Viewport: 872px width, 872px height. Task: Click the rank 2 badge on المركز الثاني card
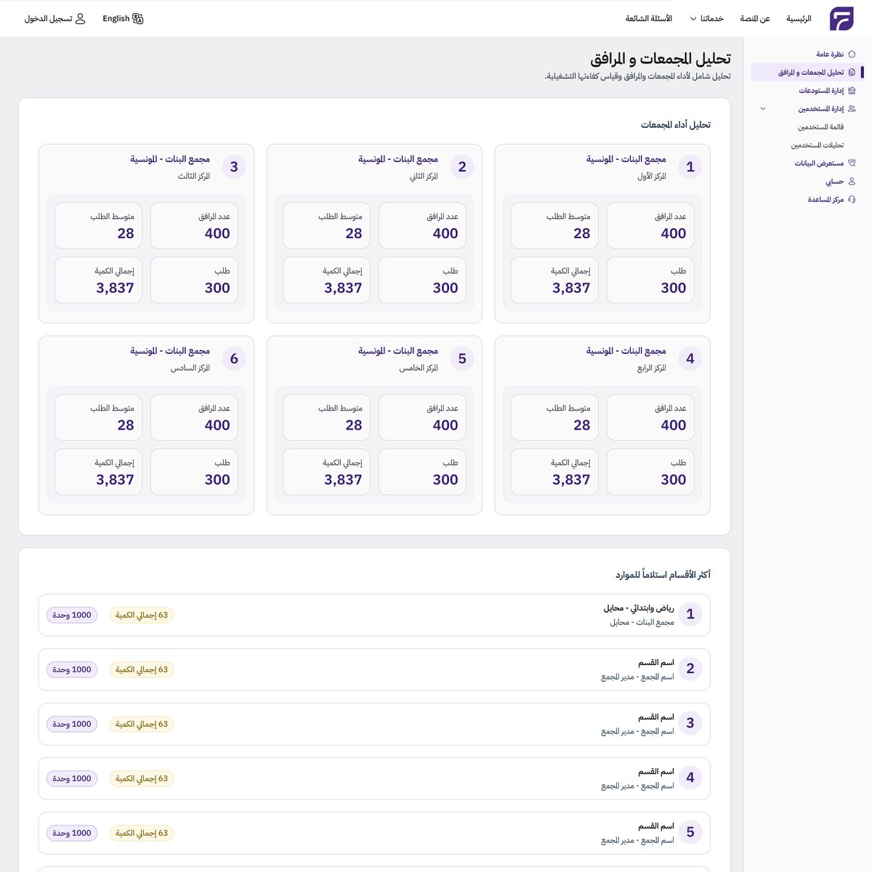(x=462, y=167)
